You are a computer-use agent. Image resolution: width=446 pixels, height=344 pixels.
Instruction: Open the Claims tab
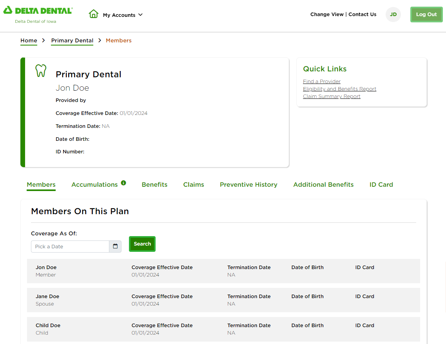(194, 185)
